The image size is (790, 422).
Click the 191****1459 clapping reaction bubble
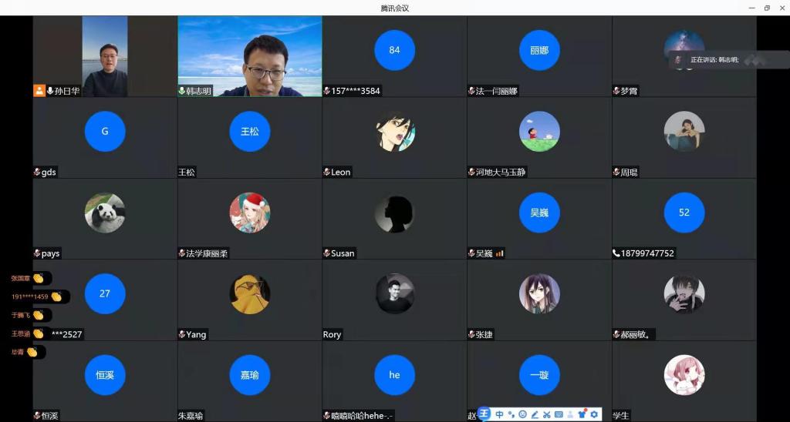39,296
